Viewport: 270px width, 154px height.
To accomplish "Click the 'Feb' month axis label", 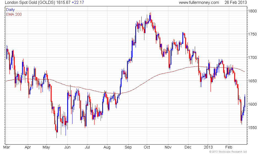I will [229, 147].
